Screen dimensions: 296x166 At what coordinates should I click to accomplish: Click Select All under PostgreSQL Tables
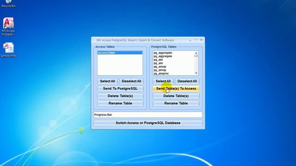coord(163,81)
